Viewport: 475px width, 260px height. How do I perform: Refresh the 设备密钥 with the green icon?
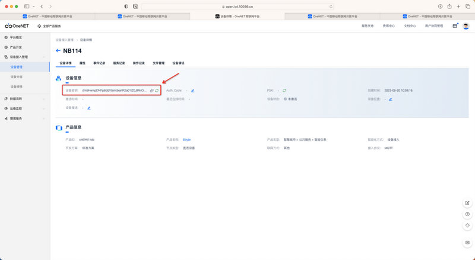[x=157, y=91]
